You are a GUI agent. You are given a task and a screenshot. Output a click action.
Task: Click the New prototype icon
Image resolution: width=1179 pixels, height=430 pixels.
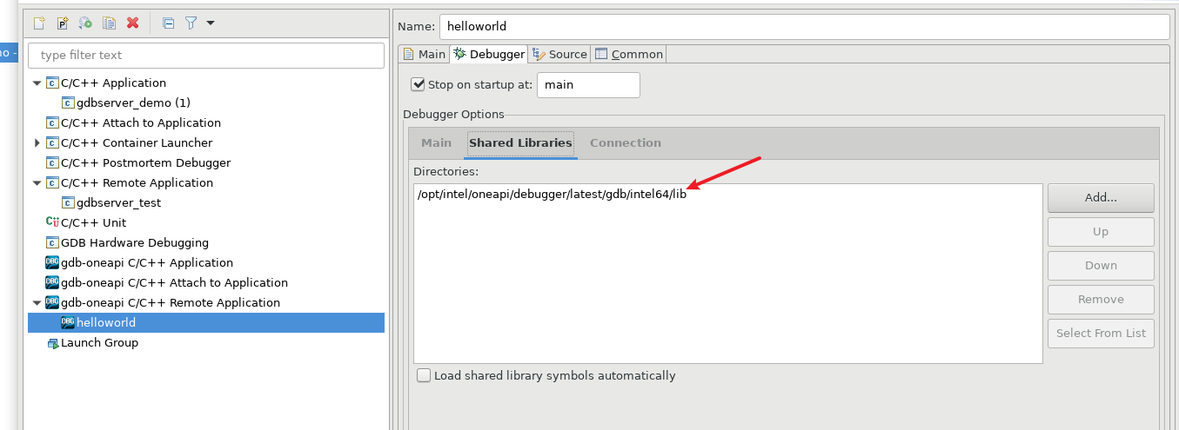(63, 23)
